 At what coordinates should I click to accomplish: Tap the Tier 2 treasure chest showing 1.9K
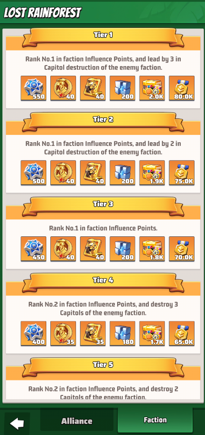coord(152,173)
